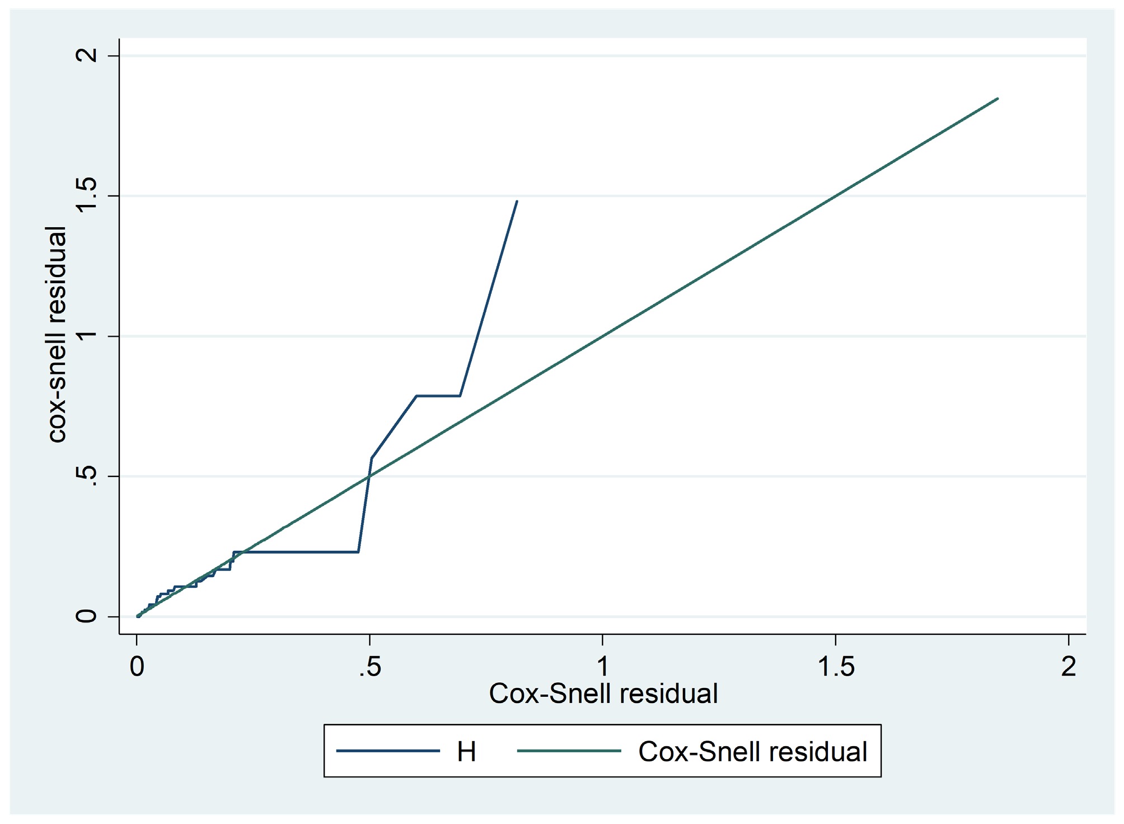
Task: Click the short upper plateau of the H curve
Action: pyautogui.click(x=438, y=396)
